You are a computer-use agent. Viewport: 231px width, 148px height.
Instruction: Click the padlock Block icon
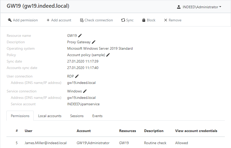coord(144,20)
